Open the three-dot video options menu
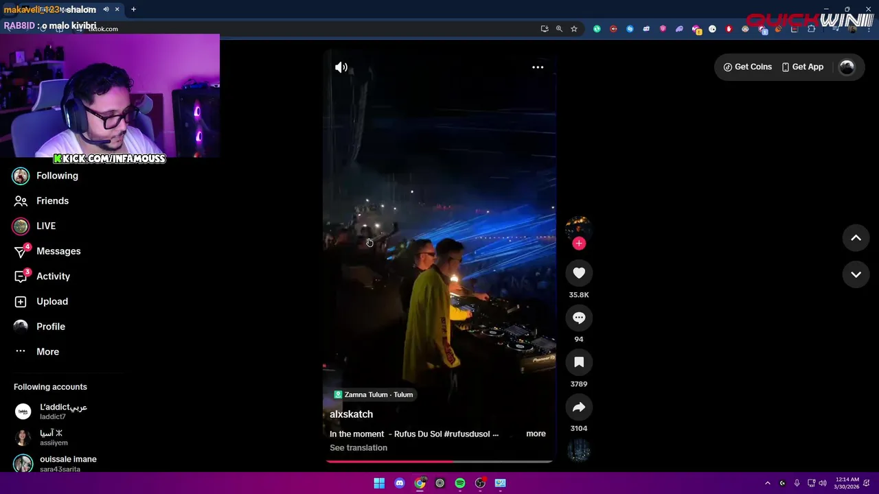879x494 pixels. 538,67
